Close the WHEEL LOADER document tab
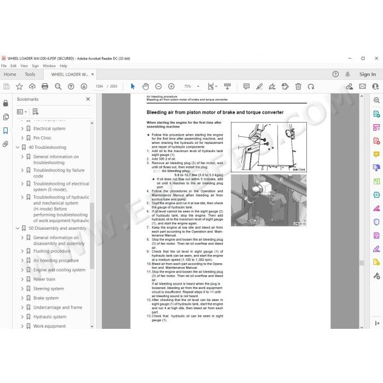This screenshot has width=383, height=383. 92,74
